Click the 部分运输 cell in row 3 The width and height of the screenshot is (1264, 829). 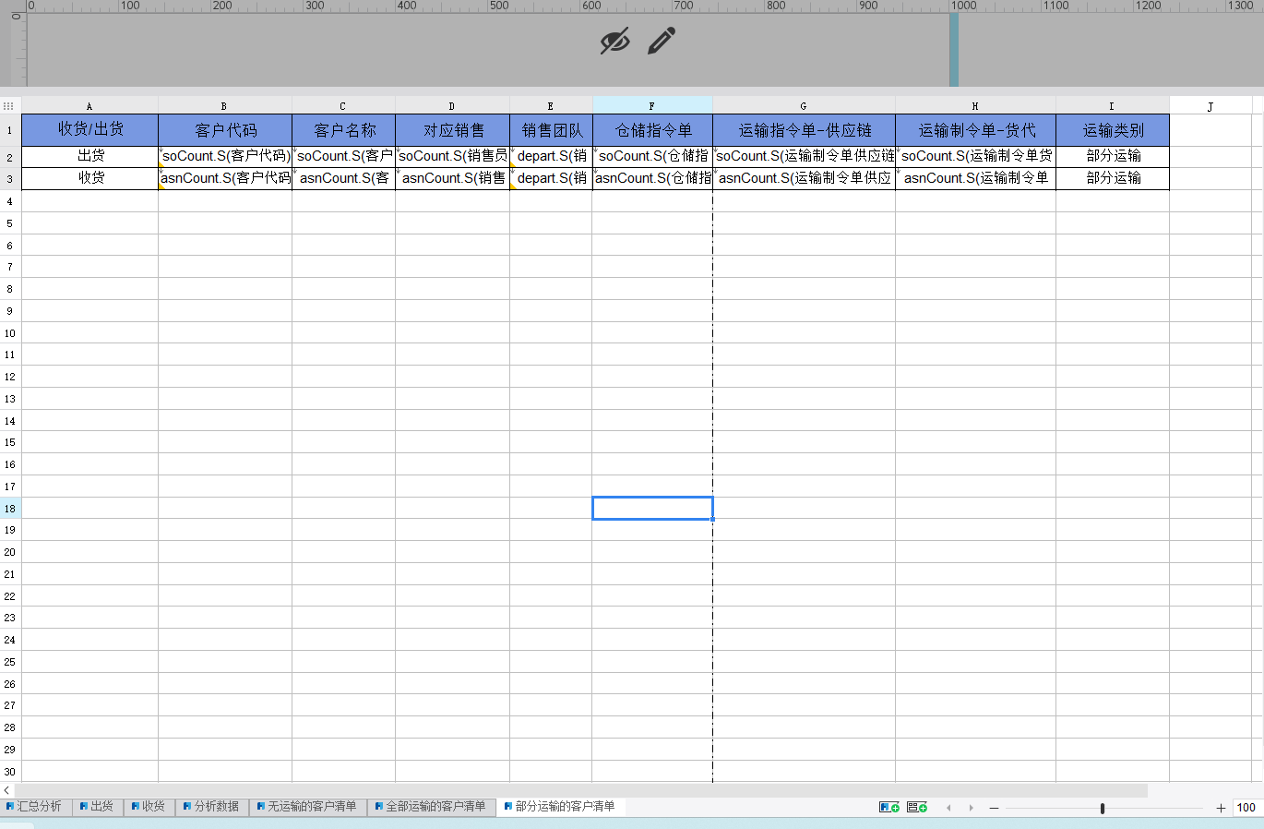(1113, 178)
